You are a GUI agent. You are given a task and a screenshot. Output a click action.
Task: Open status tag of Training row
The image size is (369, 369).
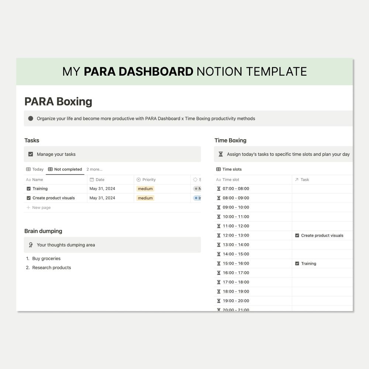point(197,189)
